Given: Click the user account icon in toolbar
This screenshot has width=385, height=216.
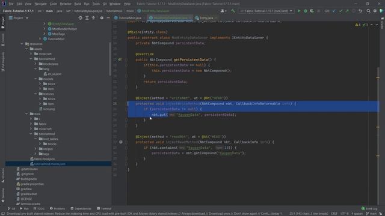Looking at the screenshot, I should (x=223, y=11).
